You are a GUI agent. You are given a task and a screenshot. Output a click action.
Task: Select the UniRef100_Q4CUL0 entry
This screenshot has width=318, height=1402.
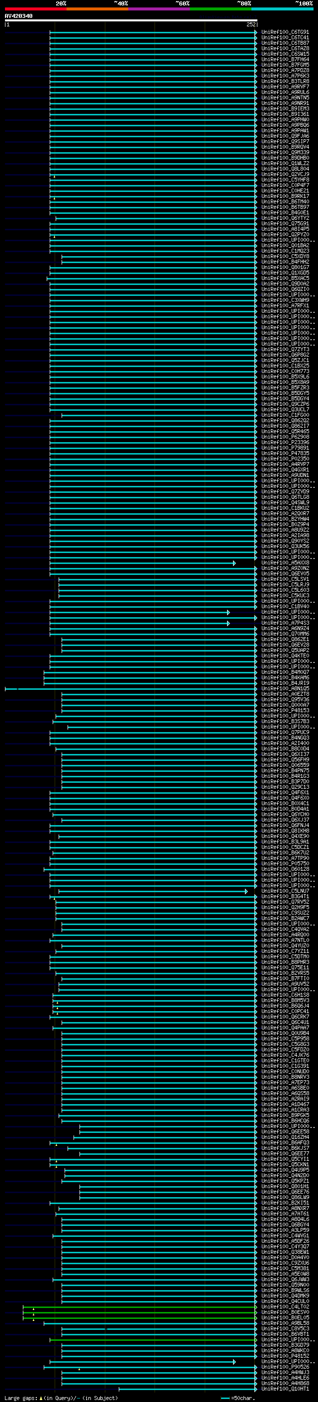(285, 1302)
